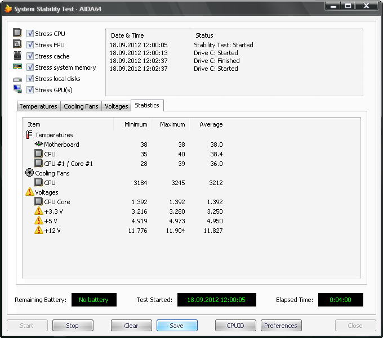Image resolution: width=383 pixels, height=338 pixels.
Task: Click the green RAM module icon
Action: coord(17,66)
